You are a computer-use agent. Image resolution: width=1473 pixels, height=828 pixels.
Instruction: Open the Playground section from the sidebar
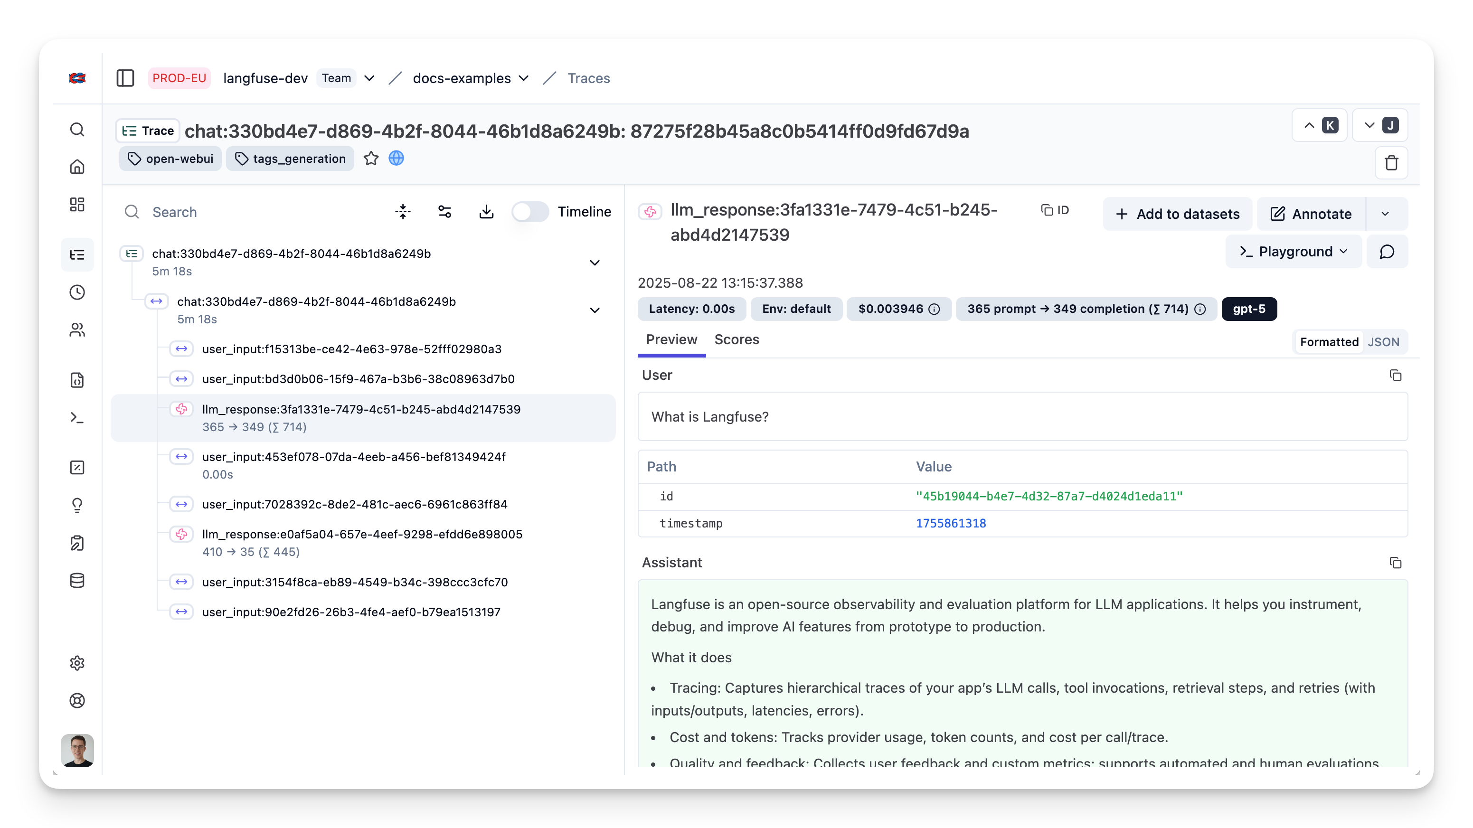point(77,418)
